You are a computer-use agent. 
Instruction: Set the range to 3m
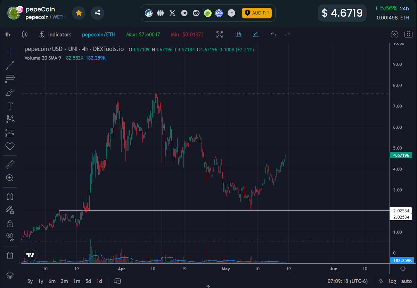tap(64, 281)
